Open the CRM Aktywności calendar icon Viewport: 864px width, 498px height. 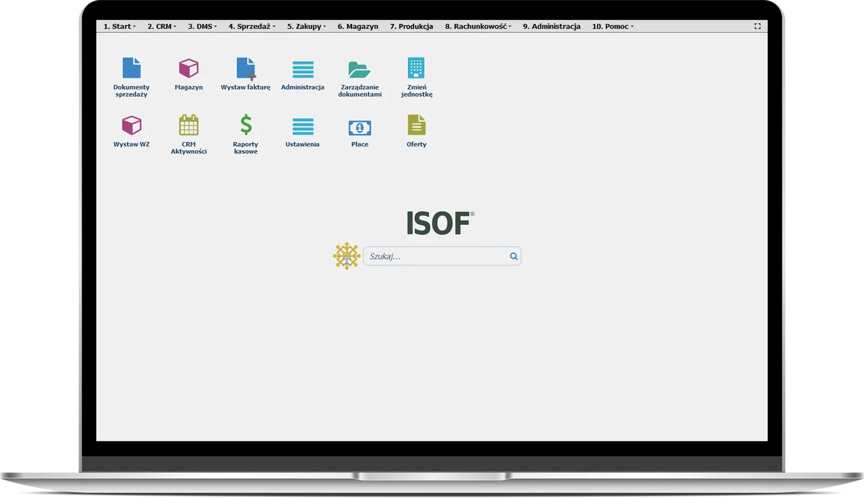pyautogui.click(x=188, y=125)
